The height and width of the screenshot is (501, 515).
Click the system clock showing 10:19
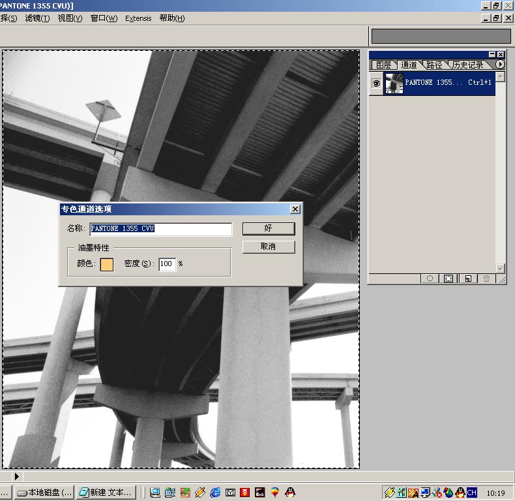tap(495, 493)
